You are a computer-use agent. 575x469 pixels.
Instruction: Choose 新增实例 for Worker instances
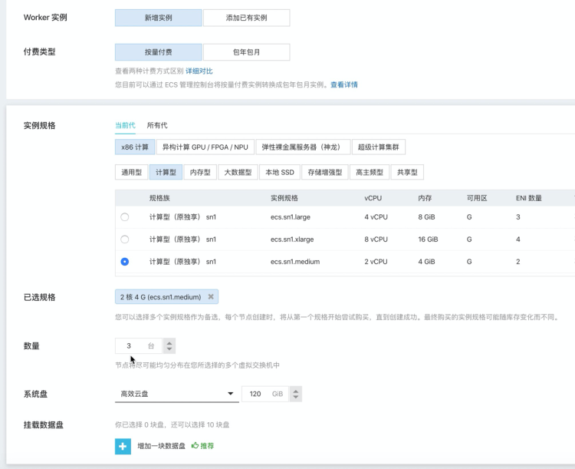pyautogui.click(x=159, y=18)
